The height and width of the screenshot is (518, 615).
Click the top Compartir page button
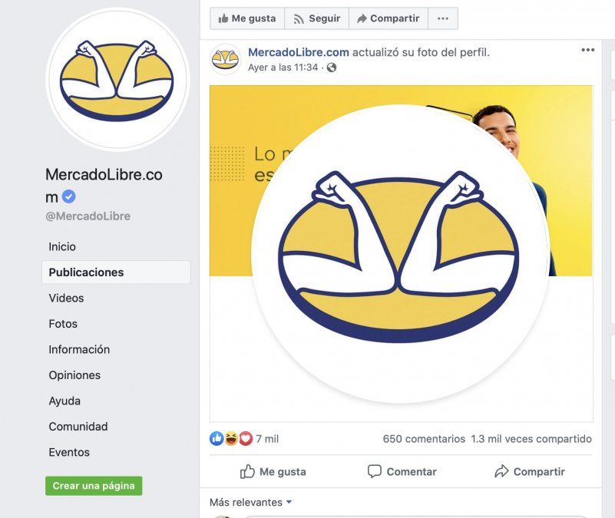[x=387, y=18]
